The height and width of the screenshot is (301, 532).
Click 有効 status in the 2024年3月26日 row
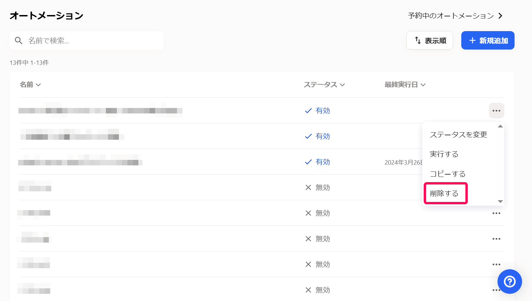coord(317,162)
